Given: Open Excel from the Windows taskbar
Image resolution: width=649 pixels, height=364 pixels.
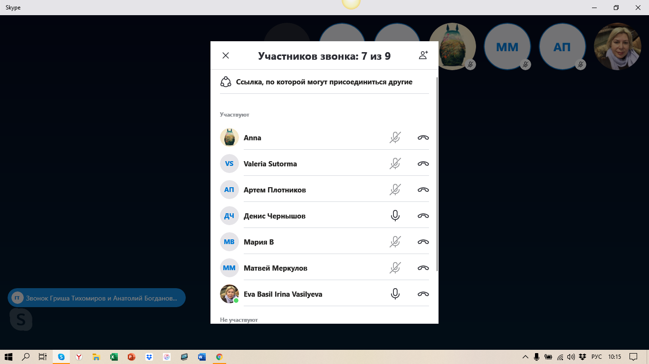Looking at the screenshot, I should (114, 357).
